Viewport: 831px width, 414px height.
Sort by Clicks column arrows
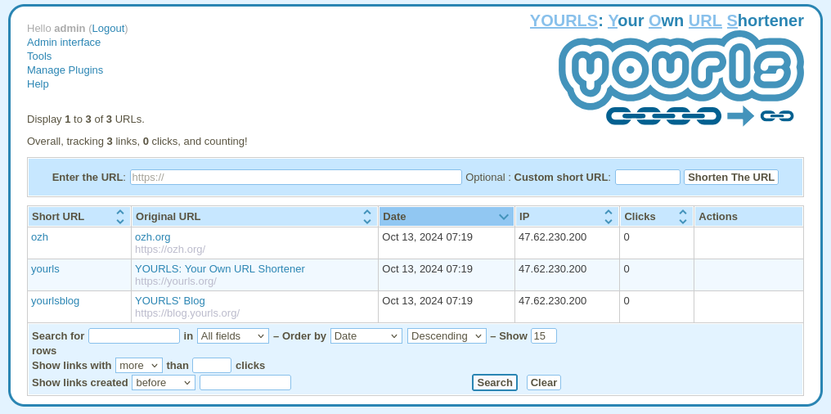pyautogui.click(x=683, y=217)
